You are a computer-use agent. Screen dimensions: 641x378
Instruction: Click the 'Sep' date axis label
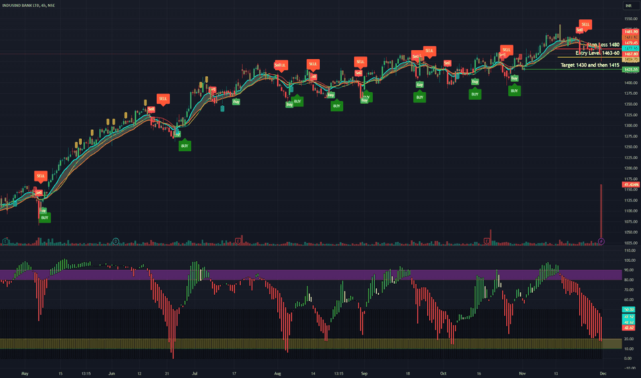pos(365,373)
